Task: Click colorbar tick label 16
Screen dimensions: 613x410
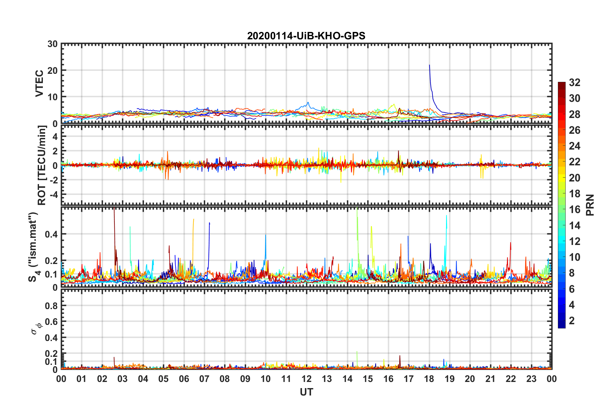Action: tap(574, 210)
